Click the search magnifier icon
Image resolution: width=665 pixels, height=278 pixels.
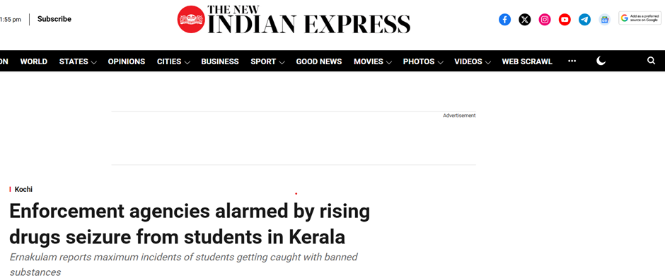651,61
